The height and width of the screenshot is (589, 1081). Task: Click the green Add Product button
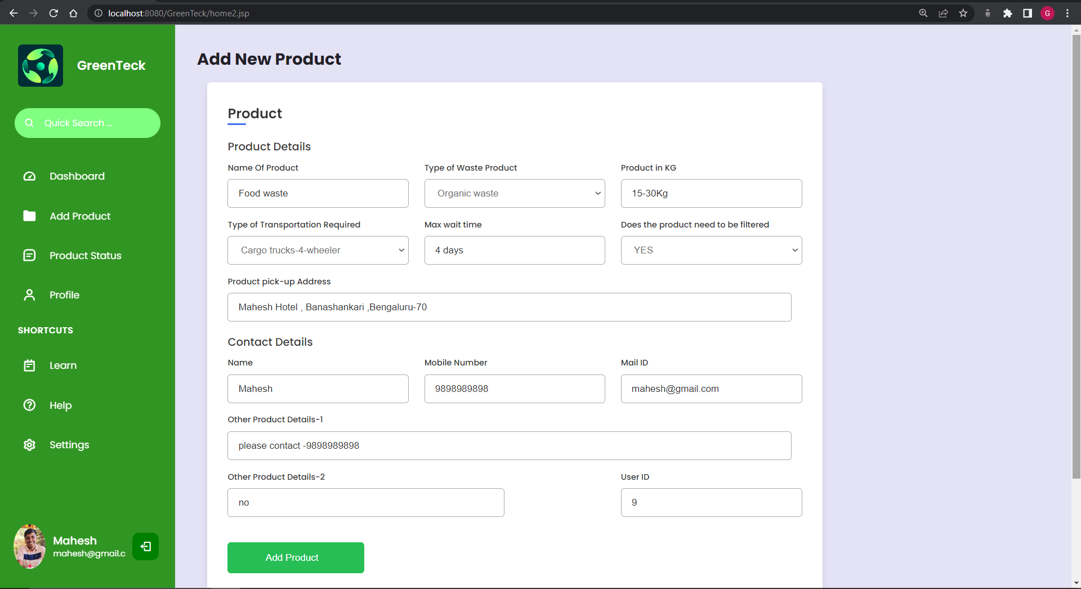(x=295, y=557)
